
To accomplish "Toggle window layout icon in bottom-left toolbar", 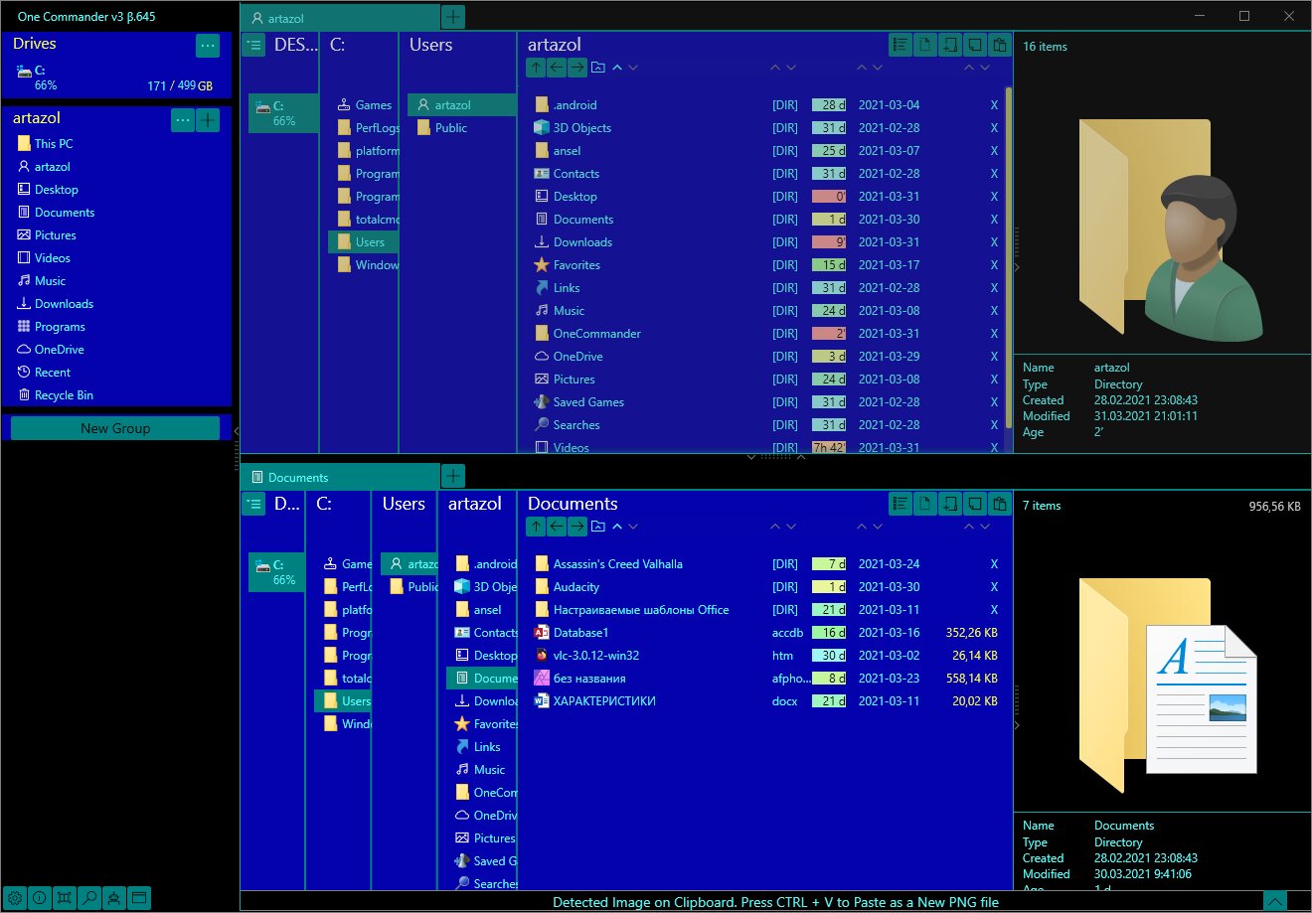I will (139, 898).
